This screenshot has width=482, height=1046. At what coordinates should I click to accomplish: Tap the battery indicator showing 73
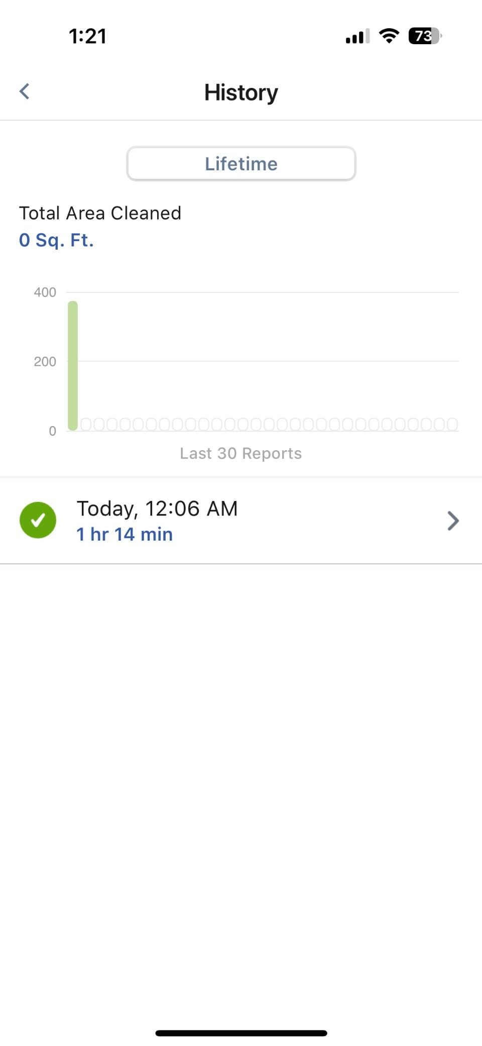(x=425, y=36)
